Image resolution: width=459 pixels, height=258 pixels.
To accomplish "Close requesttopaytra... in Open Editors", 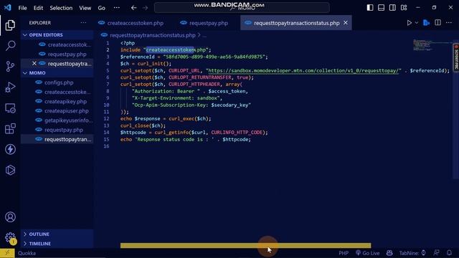I will [x=34, y=64].
